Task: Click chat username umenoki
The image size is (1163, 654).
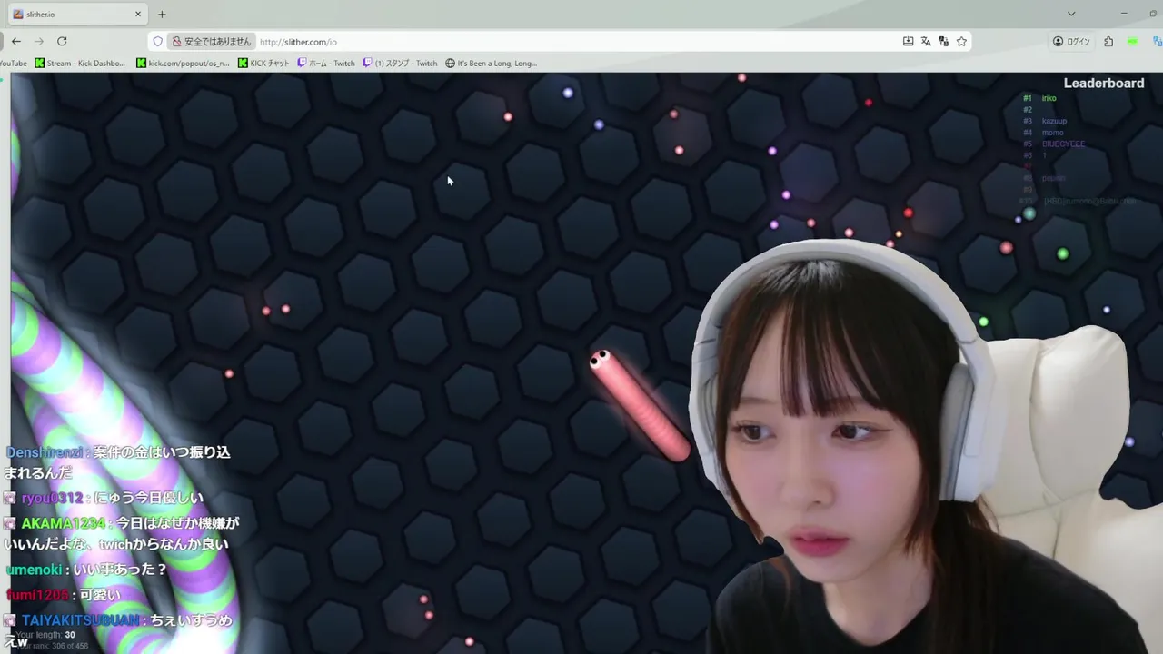Action: point(34,570)
